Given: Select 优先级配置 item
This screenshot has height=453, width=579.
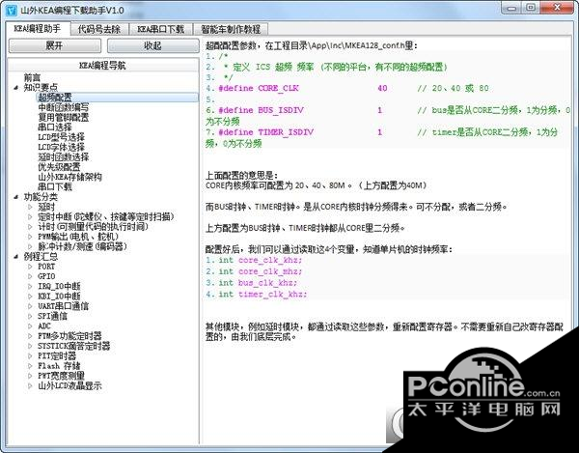Looking at the screenshot, I should [x=59, y=167].
